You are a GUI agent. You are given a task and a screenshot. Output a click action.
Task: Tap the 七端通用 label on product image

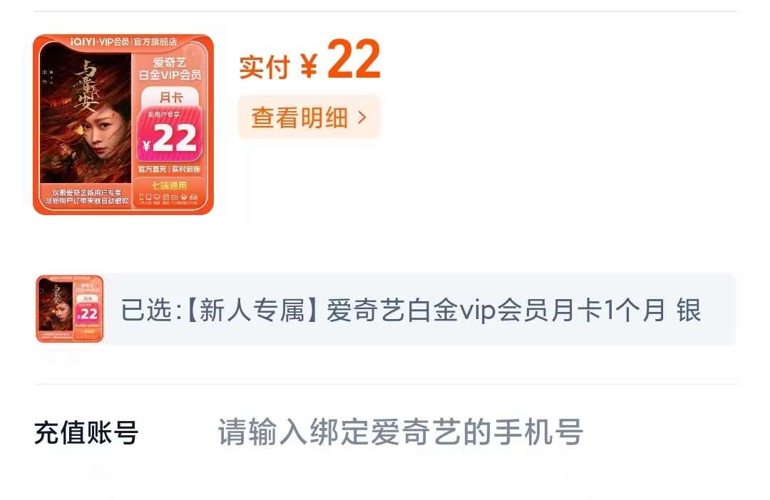point(169,185)
